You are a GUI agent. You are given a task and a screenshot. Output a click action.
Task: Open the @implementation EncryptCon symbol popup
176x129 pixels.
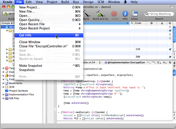pos(125,63)
